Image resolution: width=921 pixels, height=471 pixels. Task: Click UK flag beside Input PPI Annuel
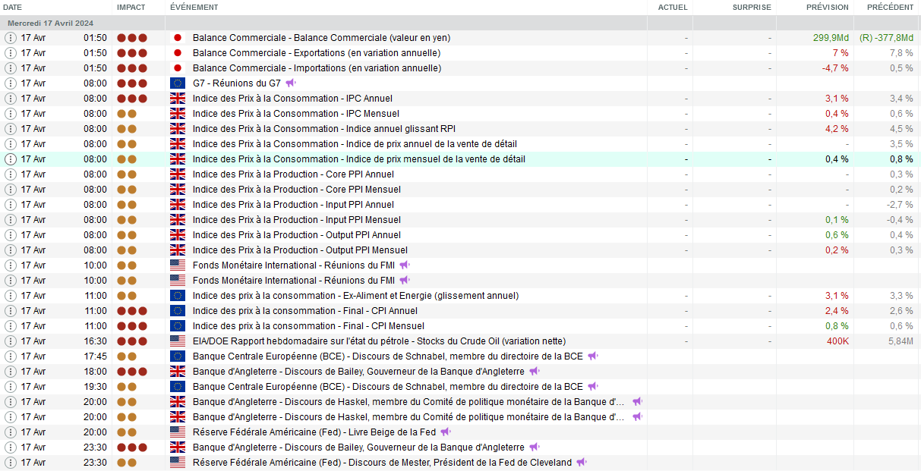click(178, 205)
